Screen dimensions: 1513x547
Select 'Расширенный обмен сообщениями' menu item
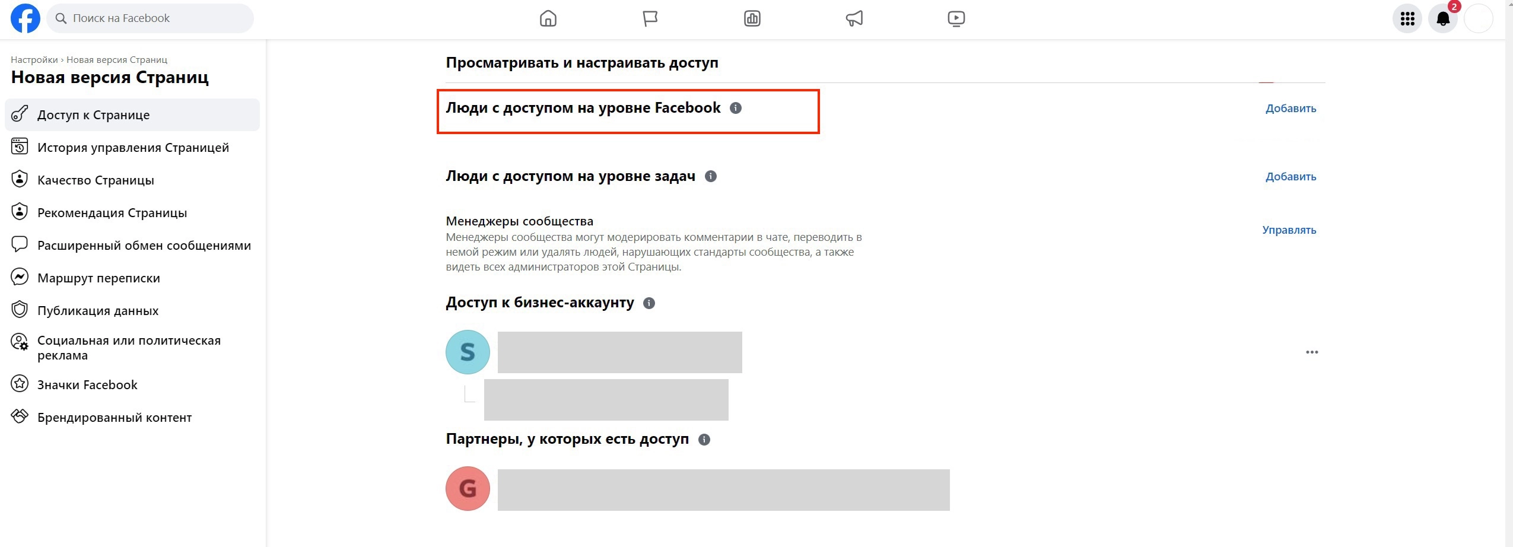132,246
